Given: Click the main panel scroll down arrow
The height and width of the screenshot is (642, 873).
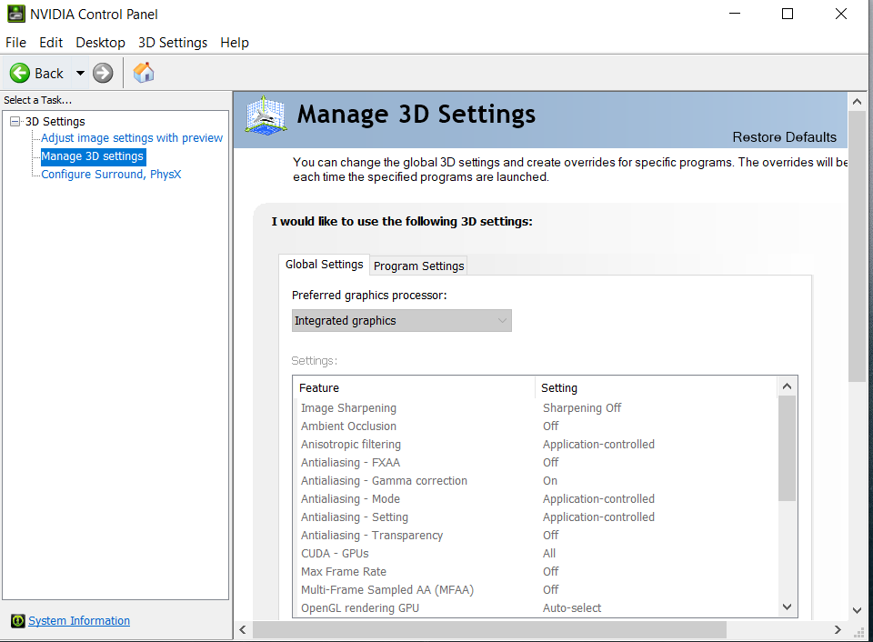Looking at the screenshot, I should click(x=857, y=611).
